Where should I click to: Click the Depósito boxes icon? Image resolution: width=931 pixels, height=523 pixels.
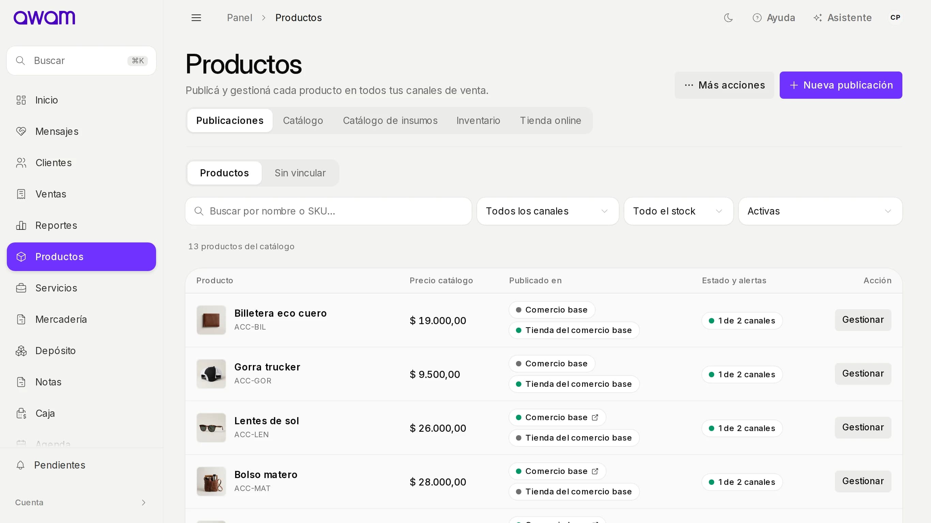(x=21, y=351)
